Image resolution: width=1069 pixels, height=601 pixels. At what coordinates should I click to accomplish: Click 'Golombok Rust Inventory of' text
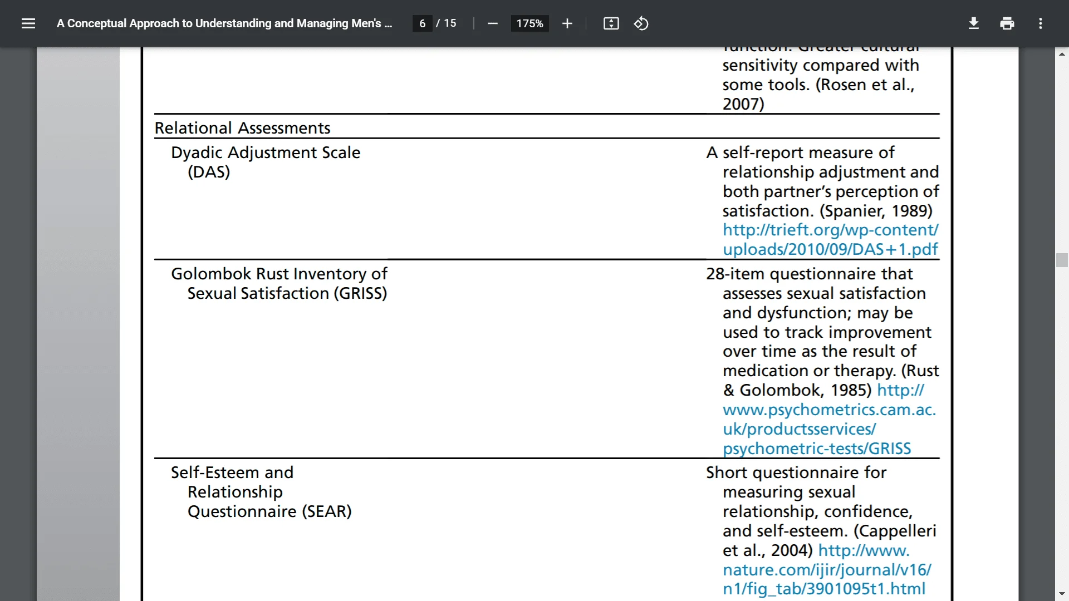279,274
